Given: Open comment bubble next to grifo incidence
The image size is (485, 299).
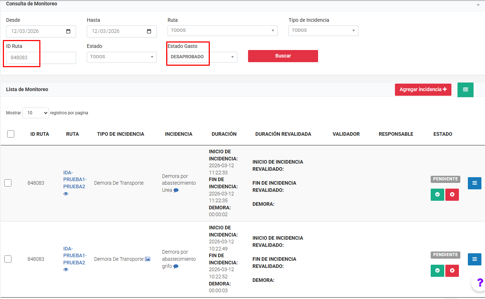Looking at the screenshot, I should (x=176, y=266).
